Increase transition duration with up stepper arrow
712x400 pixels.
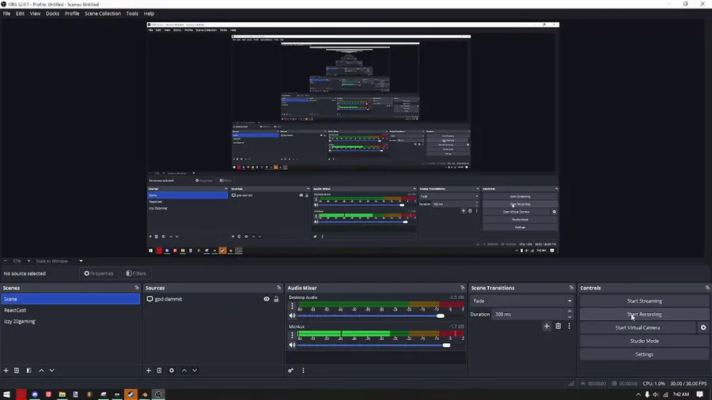pos(570,311)
